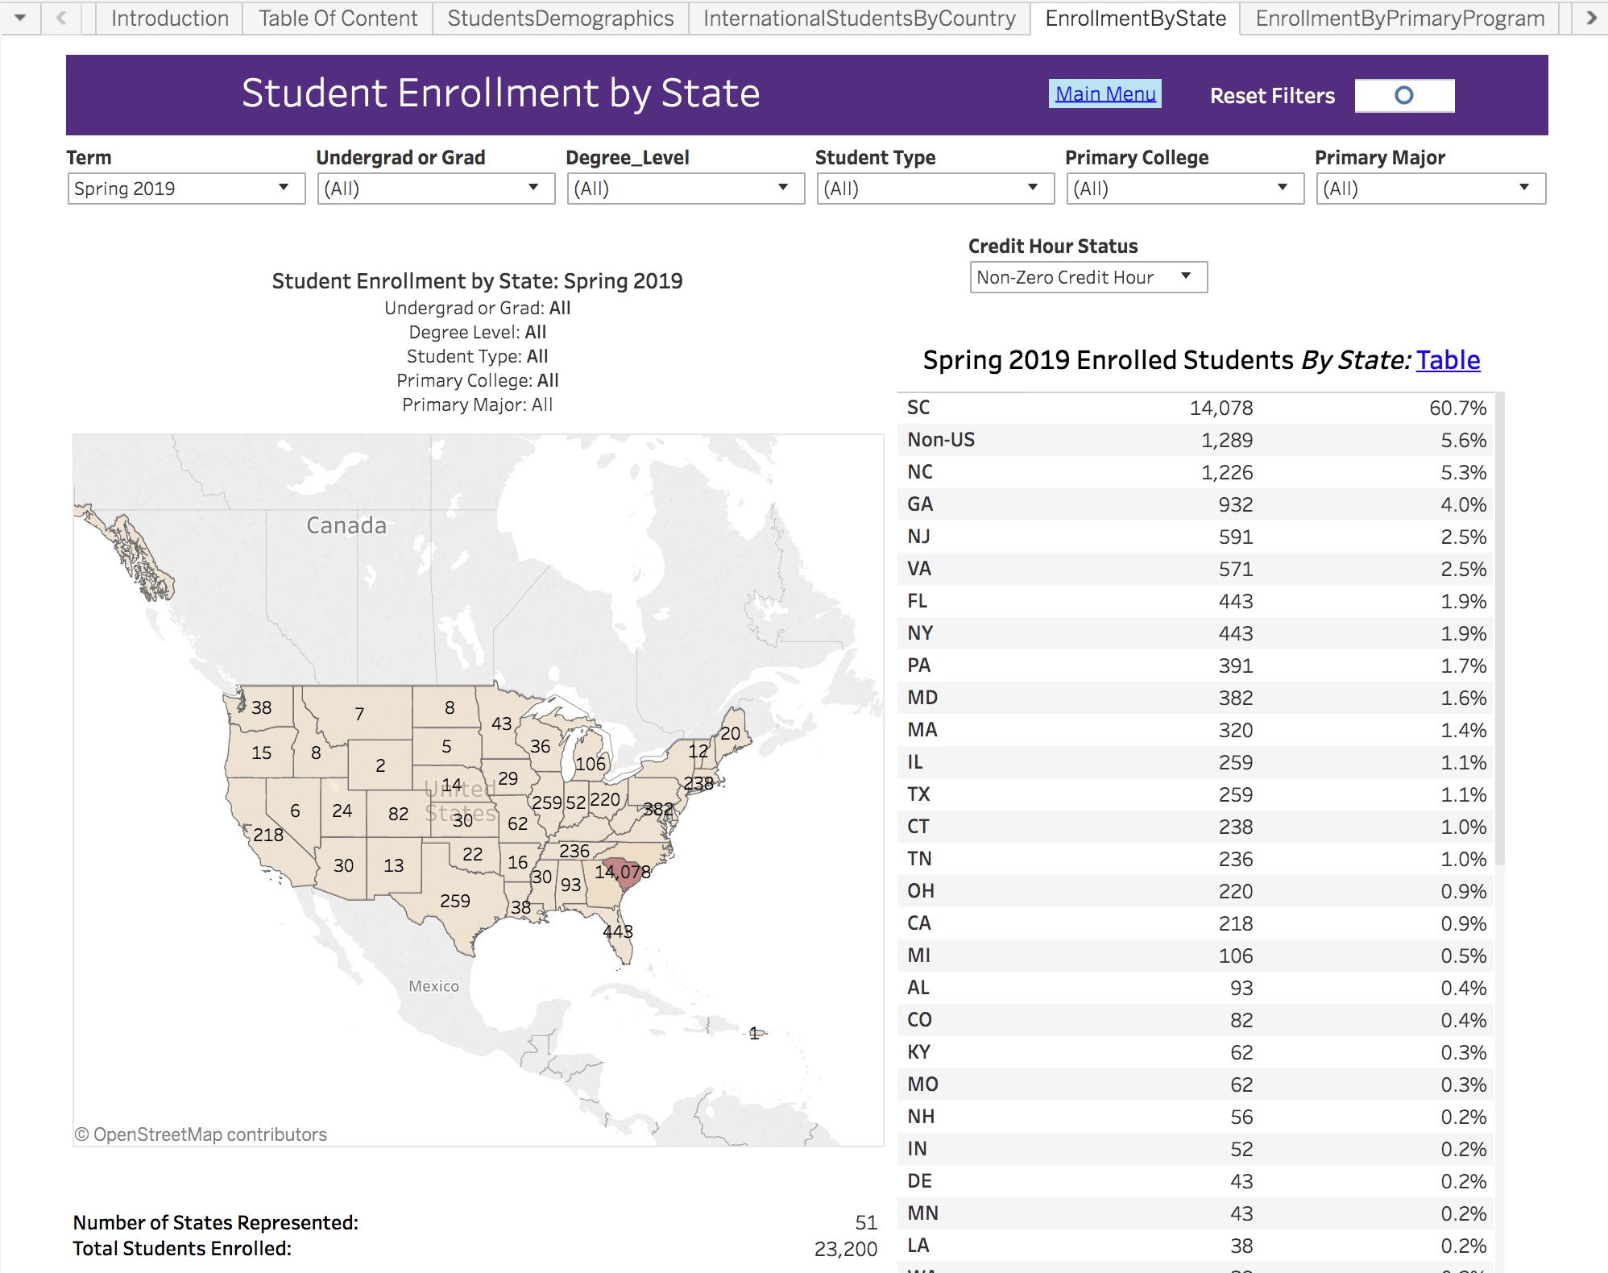Select the IL row label

coord(915,762)
